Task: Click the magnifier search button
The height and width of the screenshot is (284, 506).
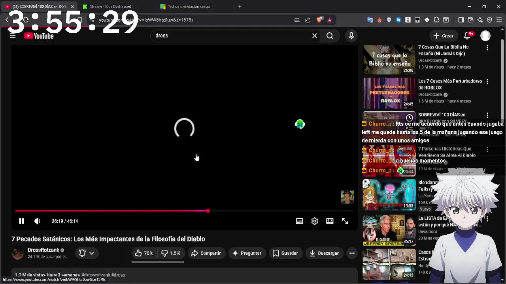Action: point(330,36)
